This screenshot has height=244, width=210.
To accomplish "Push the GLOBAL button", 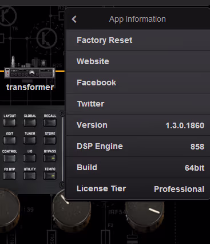I will point(30,123).
